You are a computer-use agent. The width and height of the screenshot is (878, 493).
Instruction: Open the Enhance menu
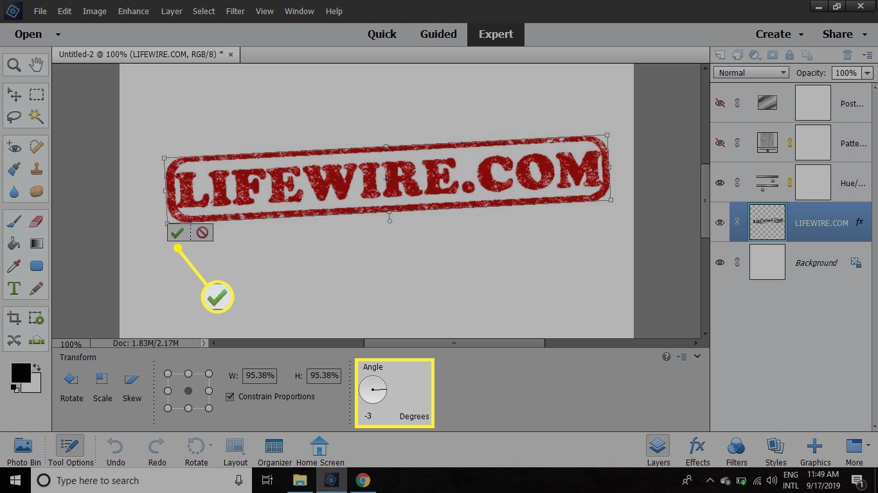[134, 12]
